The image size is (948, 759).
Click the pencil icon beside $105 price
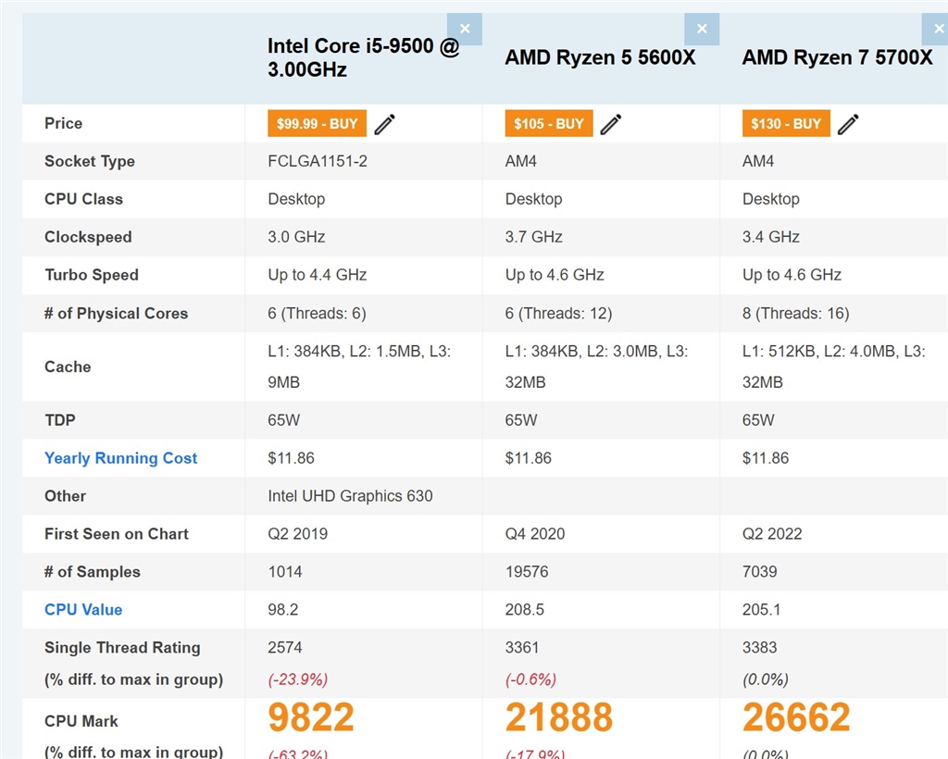[x=611, y=124]
